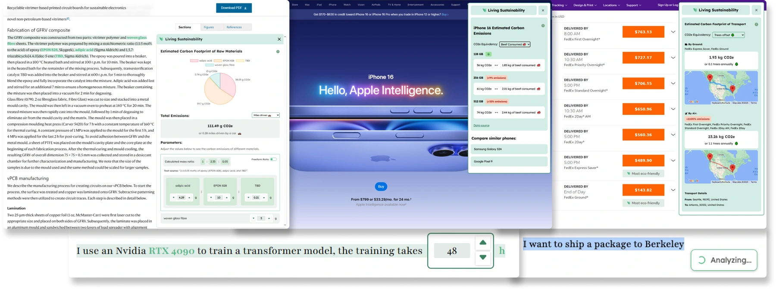Compare with Samsung Galaxy S24
The height and width of the screenshot is (290, 776).
click(509, 149)
